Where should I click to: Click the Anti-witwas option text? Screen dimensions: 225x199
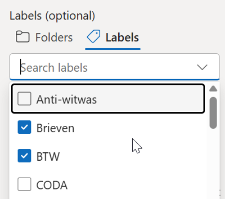[66, 99]
